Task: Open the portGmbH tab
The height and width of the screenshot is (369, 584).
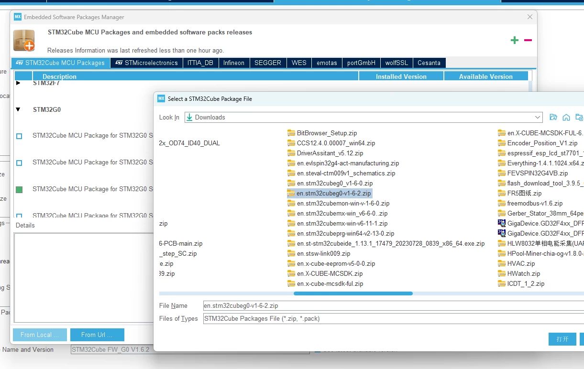Action: [362, 63]
